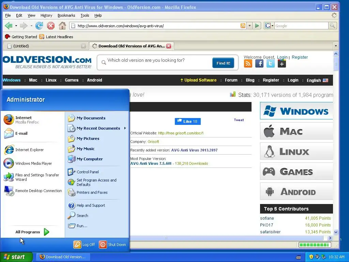This screenshot has width=349, height=262.
Task: Click the security shield tray icon
Action: click(311, 257)
